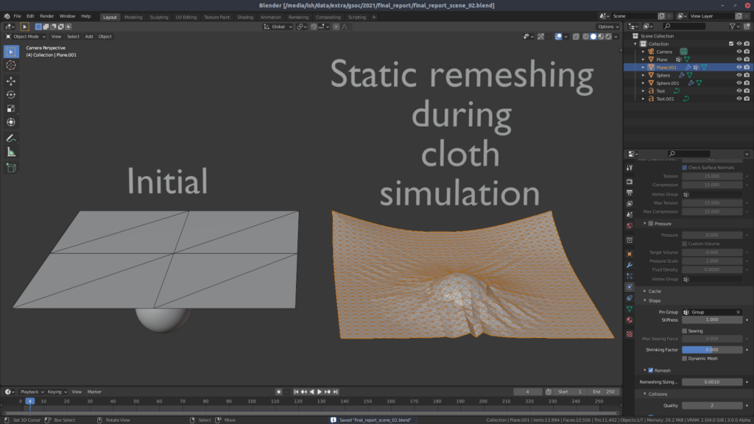The height and width of the screenshot is (424, 754).
Task: Click the Add Cube tool icon
Action: coord(11,168)
